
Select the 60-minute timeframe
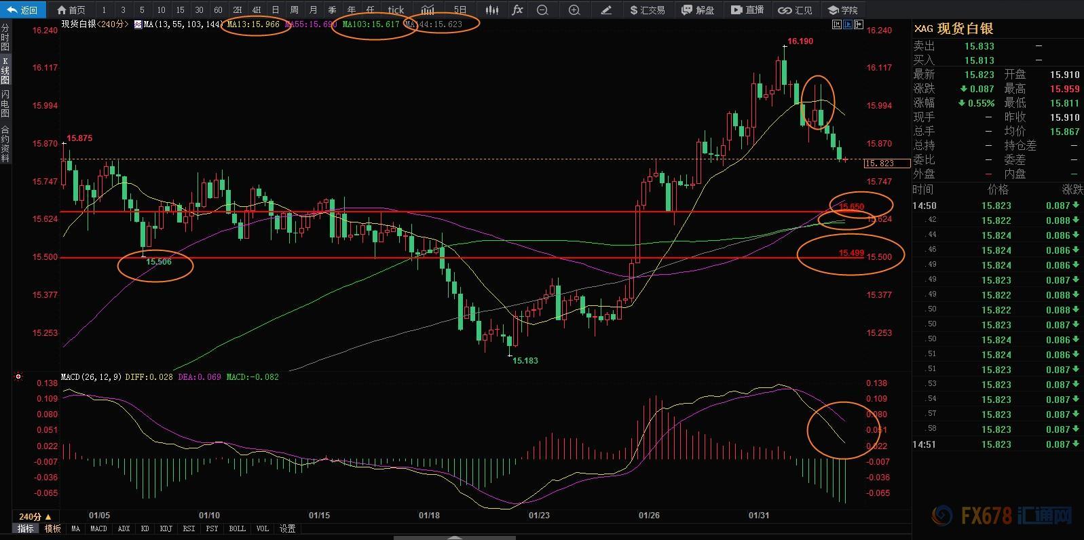218,9
